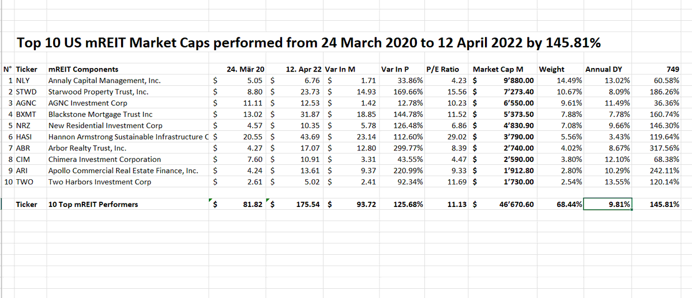Select the Weight column header
This screenshot has height=298, width=692.
(x=551, y=69)
